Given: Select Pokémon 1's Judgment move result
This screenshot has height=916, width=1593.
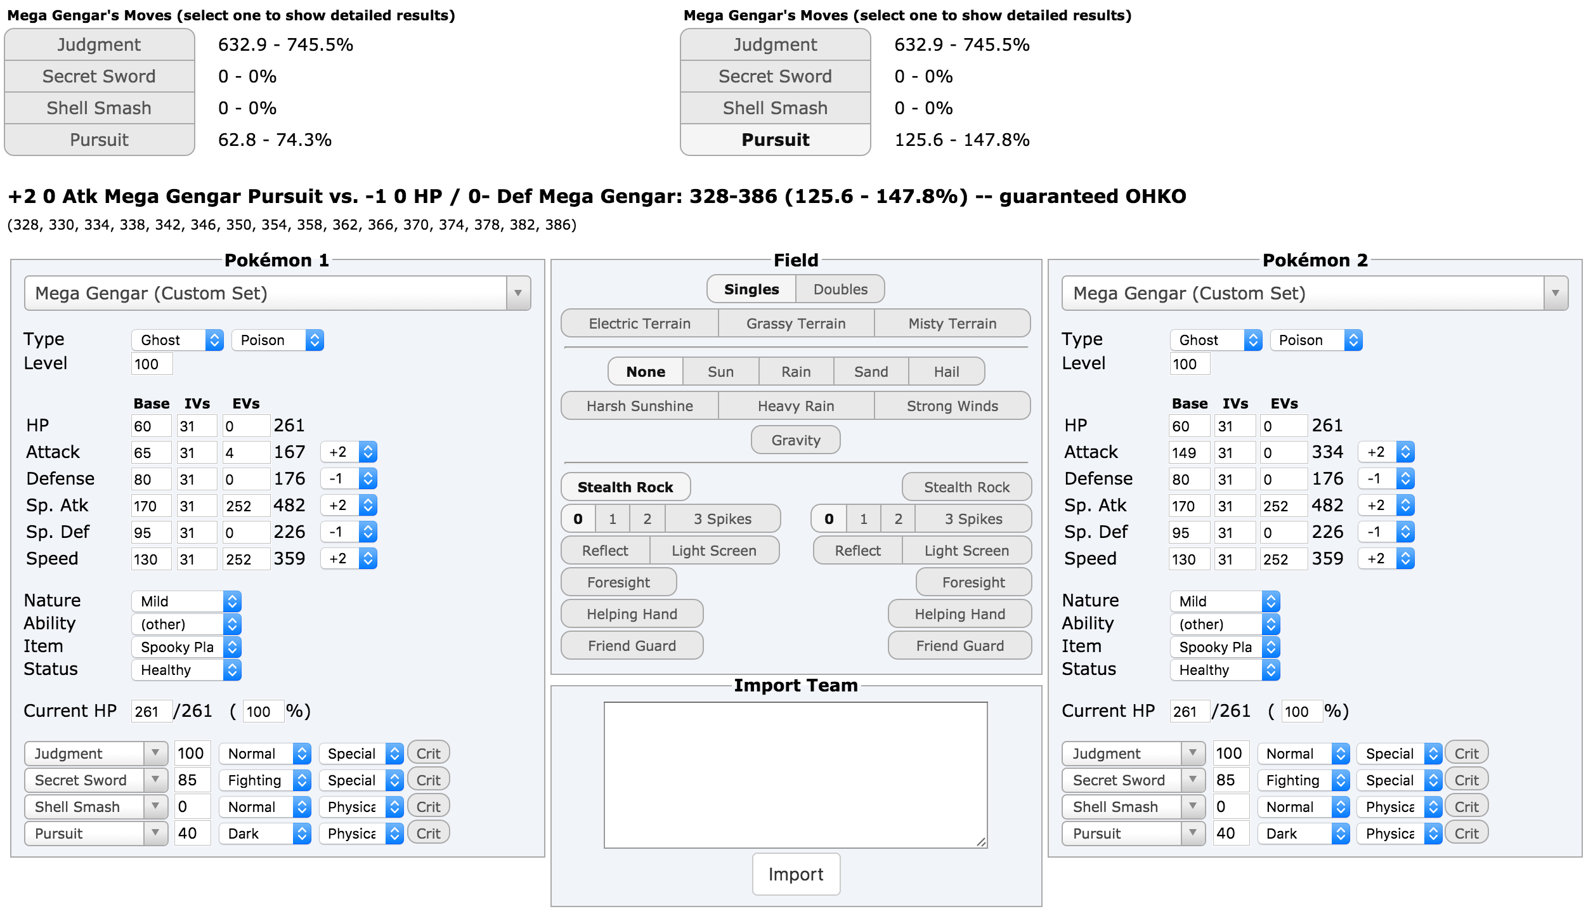Looking at the screenshot, I should pyautogui.click(x=99, y=45).
